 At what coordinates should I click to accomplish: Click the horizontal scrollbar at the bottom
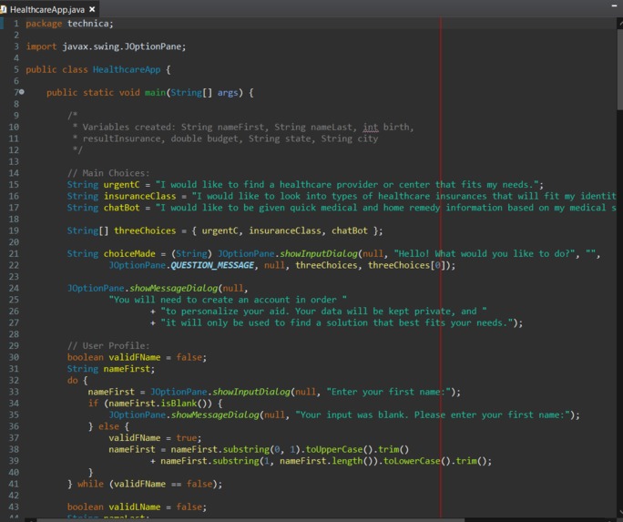coord(250,519)
